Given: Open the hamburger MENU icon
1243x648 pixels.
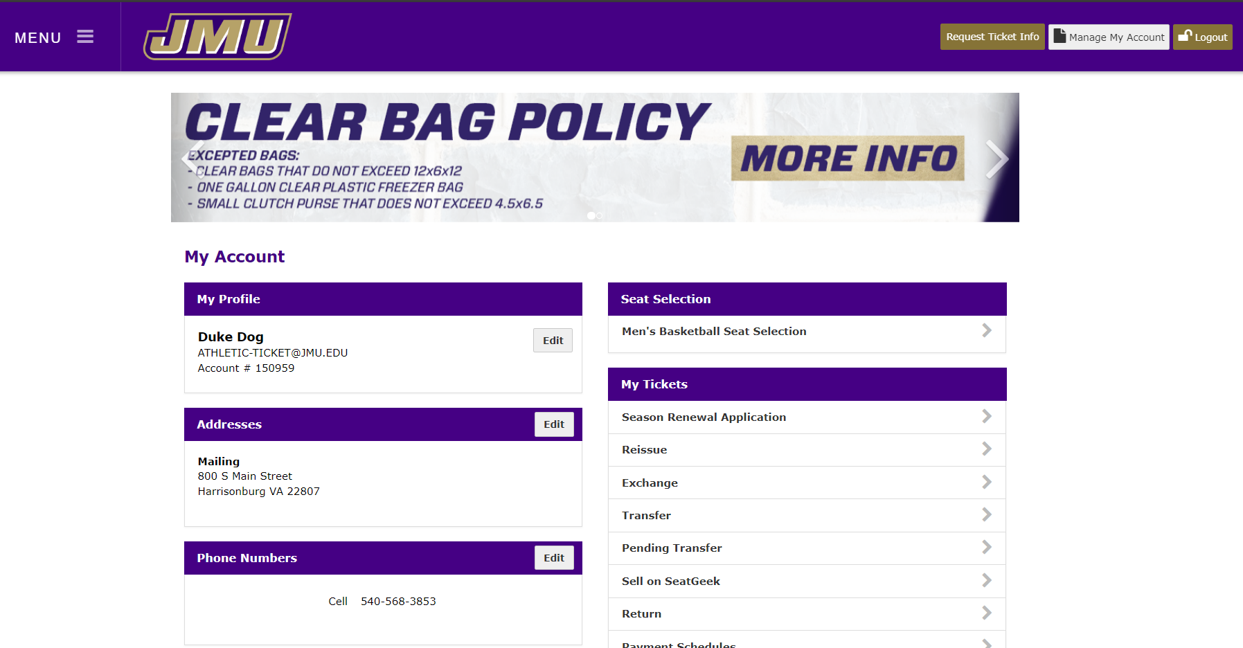Looking at the screenshot, I should pyautogui.click(x=84, y=37).
